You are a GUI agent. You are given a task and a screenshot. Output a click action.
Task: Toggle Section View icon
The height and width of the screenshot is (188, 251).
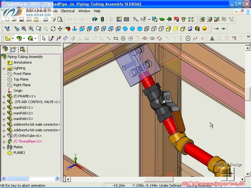197,29
